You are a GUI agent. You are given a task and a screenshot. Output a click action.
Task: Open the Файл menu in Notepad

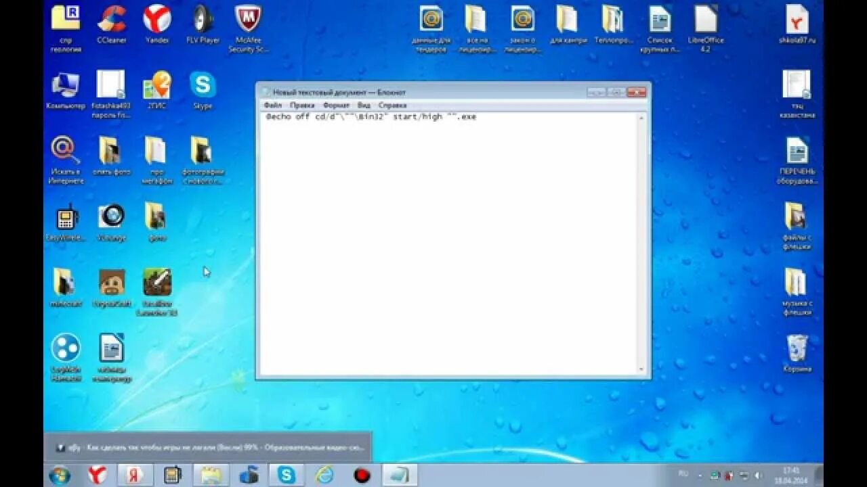(x=272, y=106)
